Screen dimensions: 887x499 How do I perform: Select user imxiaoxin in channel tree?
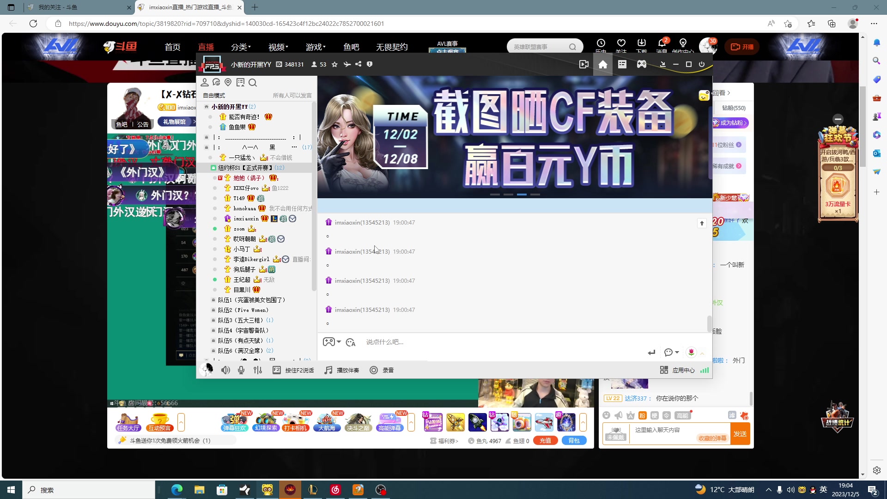click(x=246, y=219)
